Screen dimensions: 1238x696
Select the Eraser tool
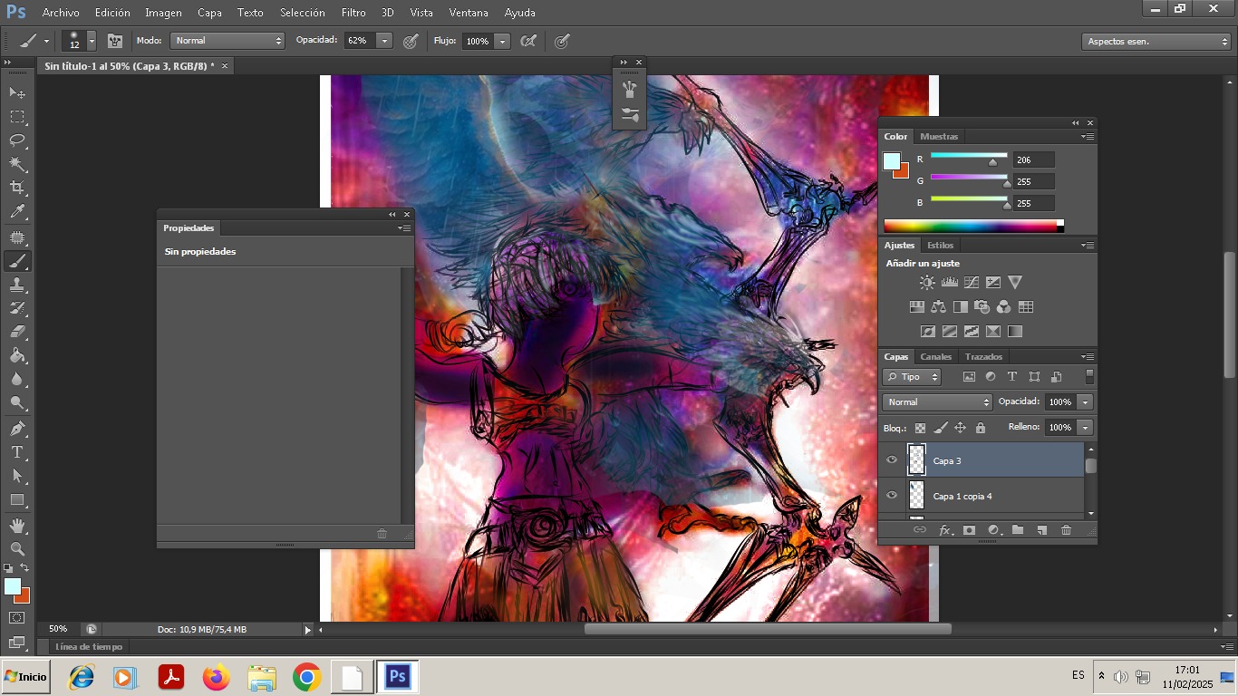coord(17,332)
